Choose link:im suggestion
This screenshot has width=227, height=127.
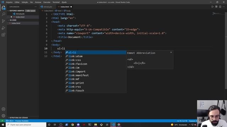95,68
